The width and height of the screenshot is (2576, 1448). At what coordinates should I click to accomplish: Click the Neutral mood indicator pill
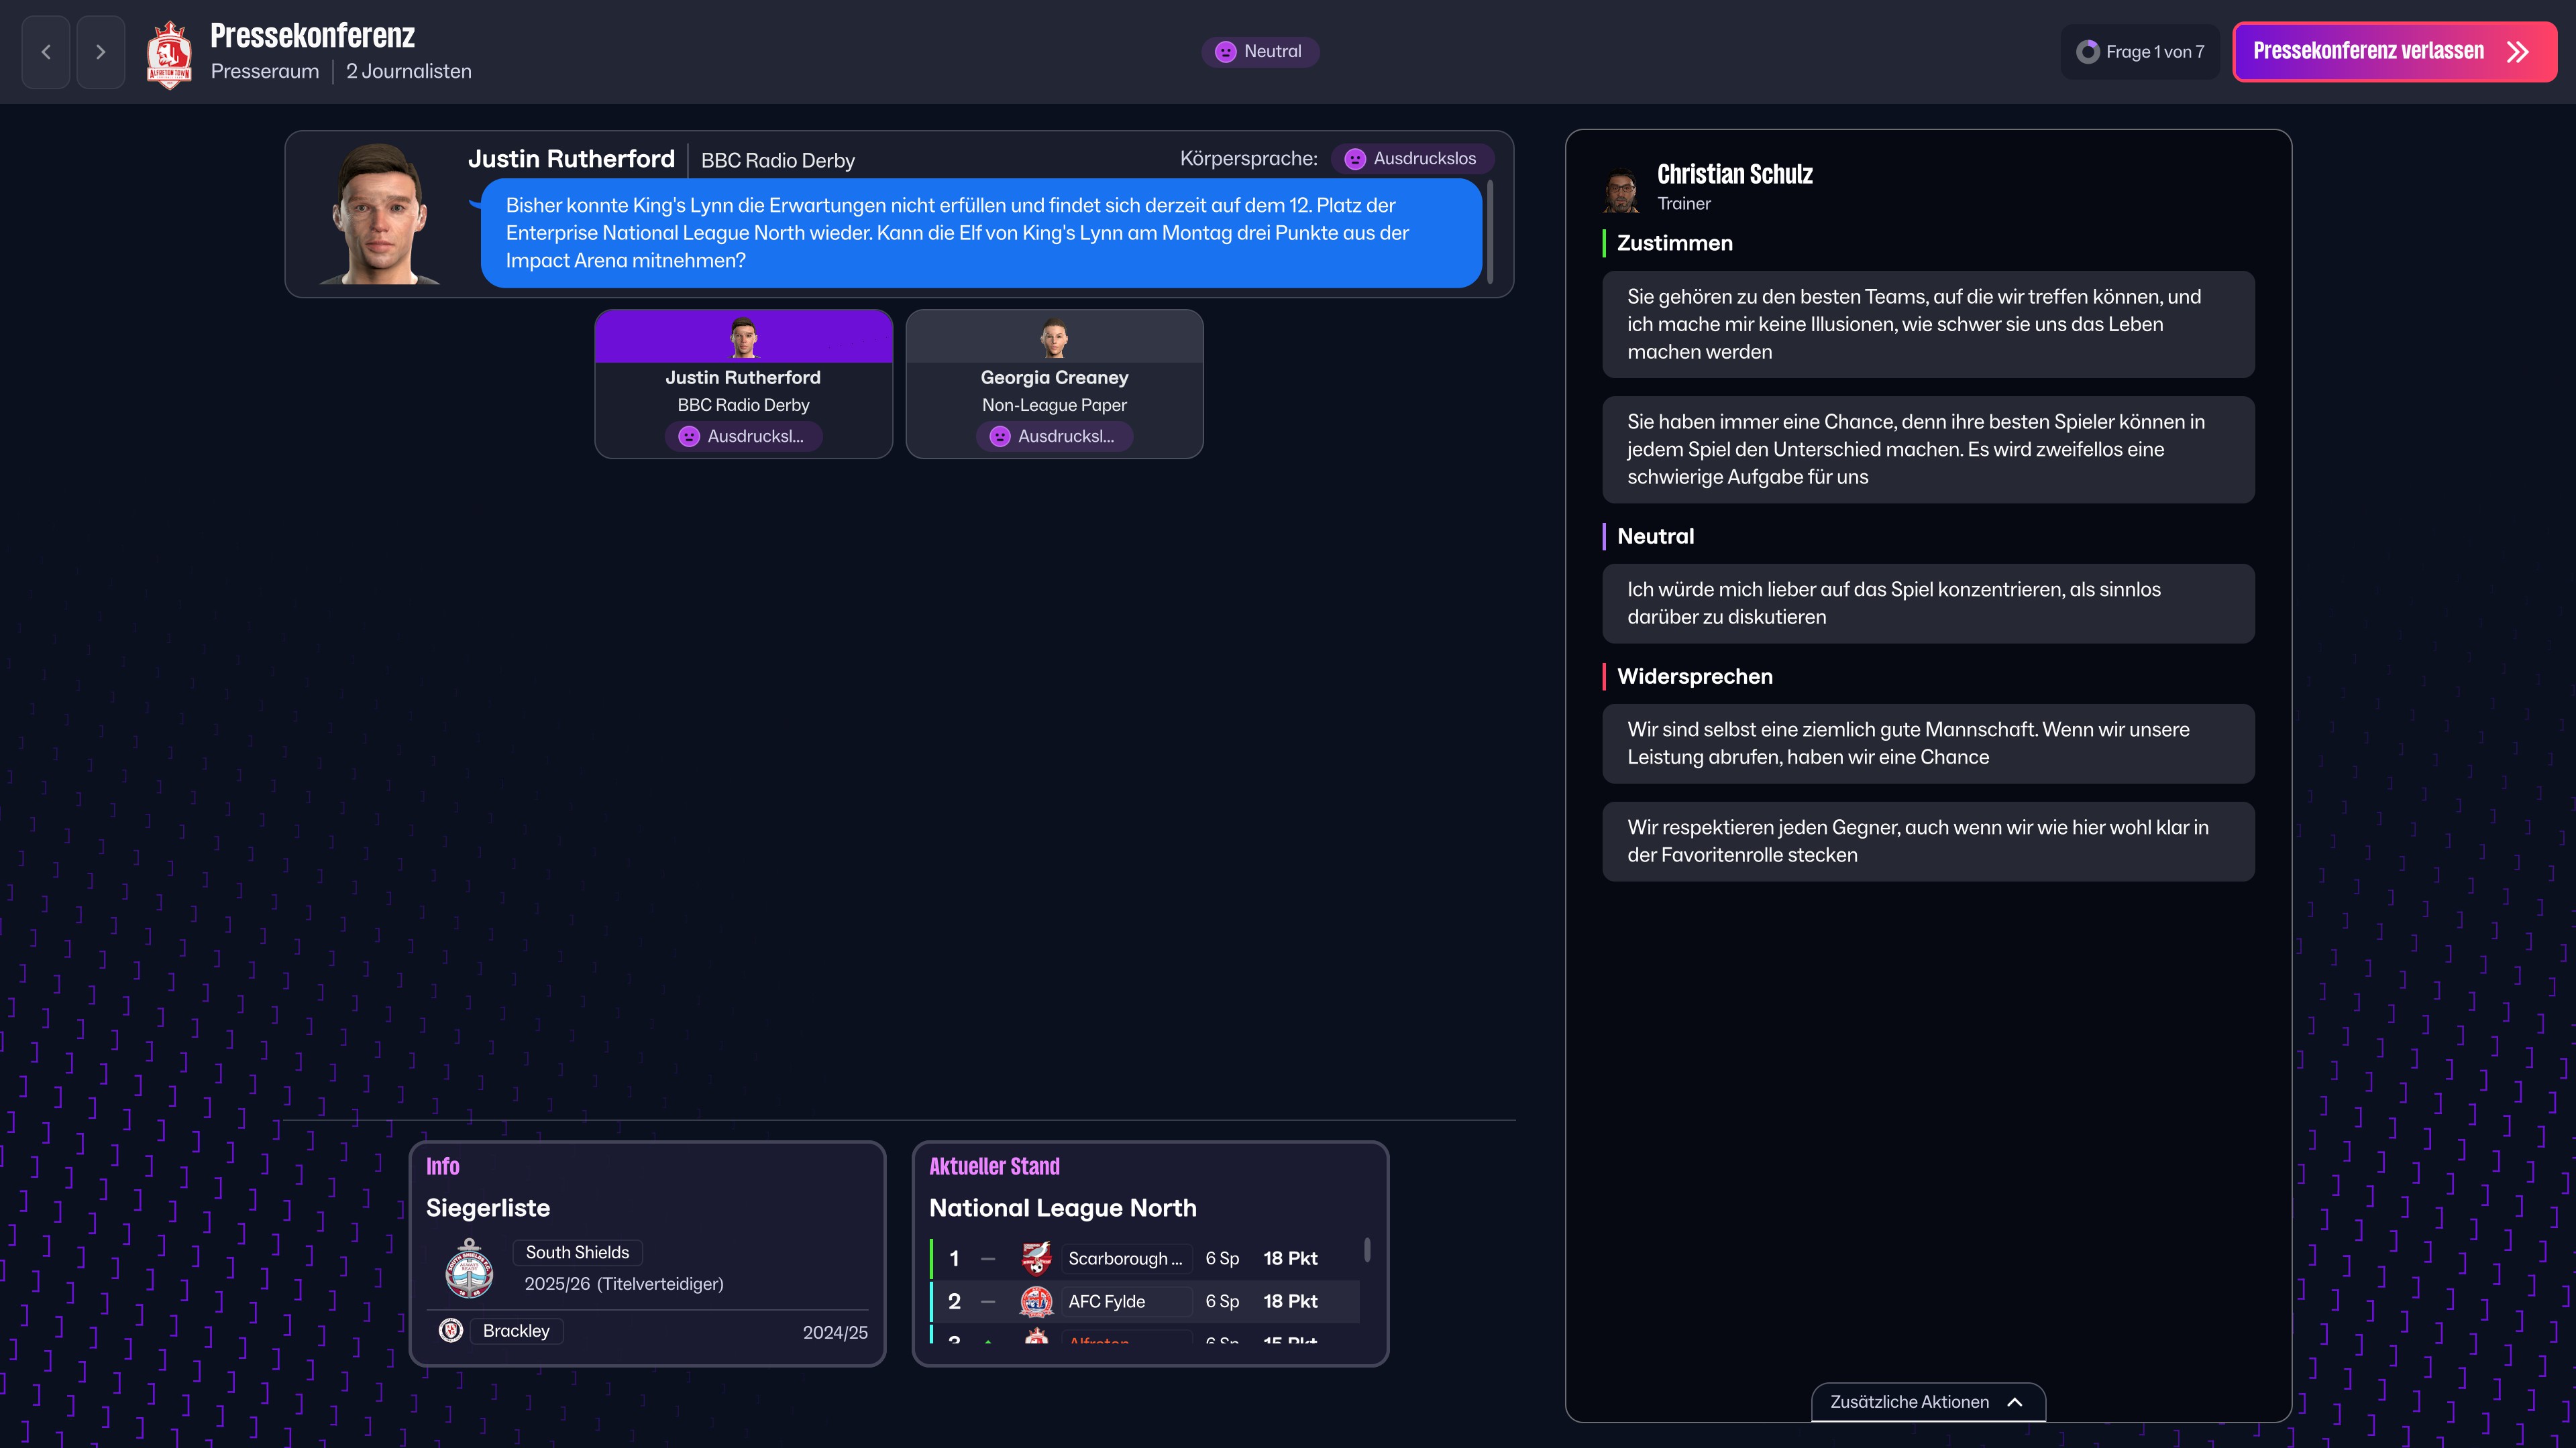tap(1259, 52)
